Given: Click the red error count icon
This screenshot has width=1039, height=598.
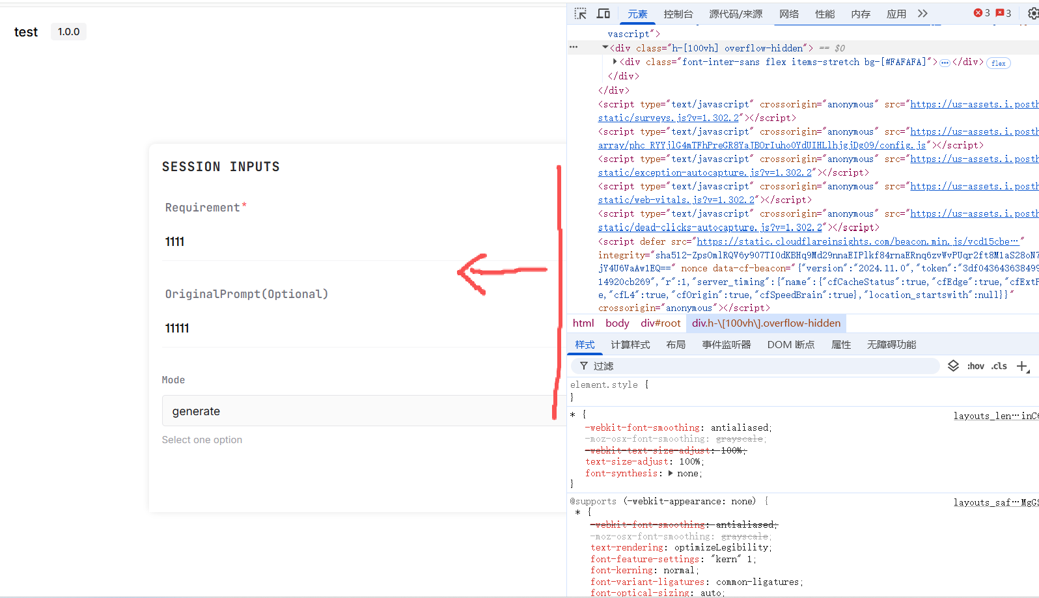Looking at the screenshot, I should [x=978, y=13].
